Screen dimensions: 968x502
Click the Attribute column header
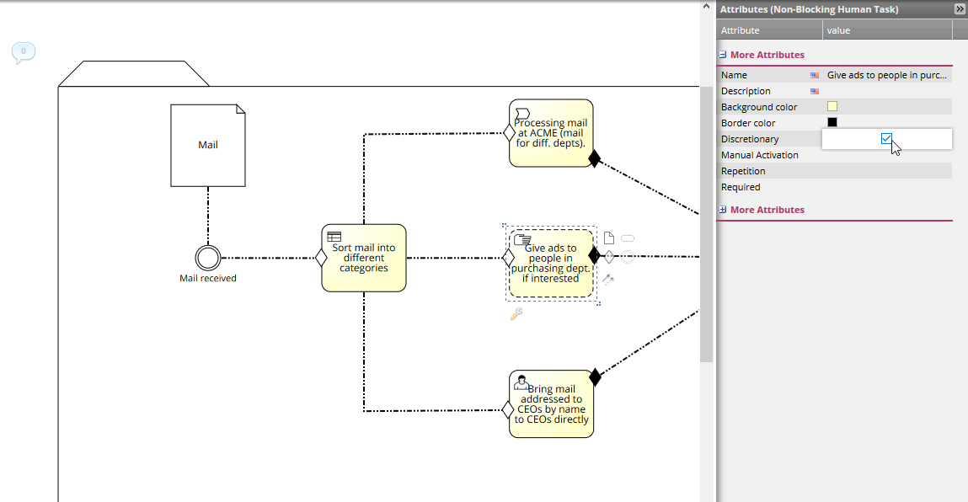(x=770, y=30)
